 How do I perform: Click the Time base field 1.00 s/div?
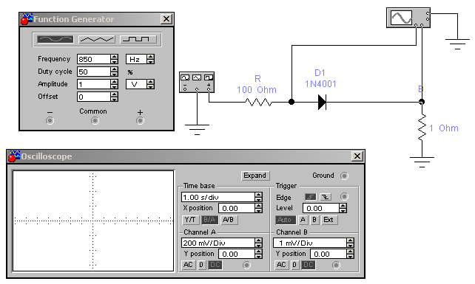(218, 197)
